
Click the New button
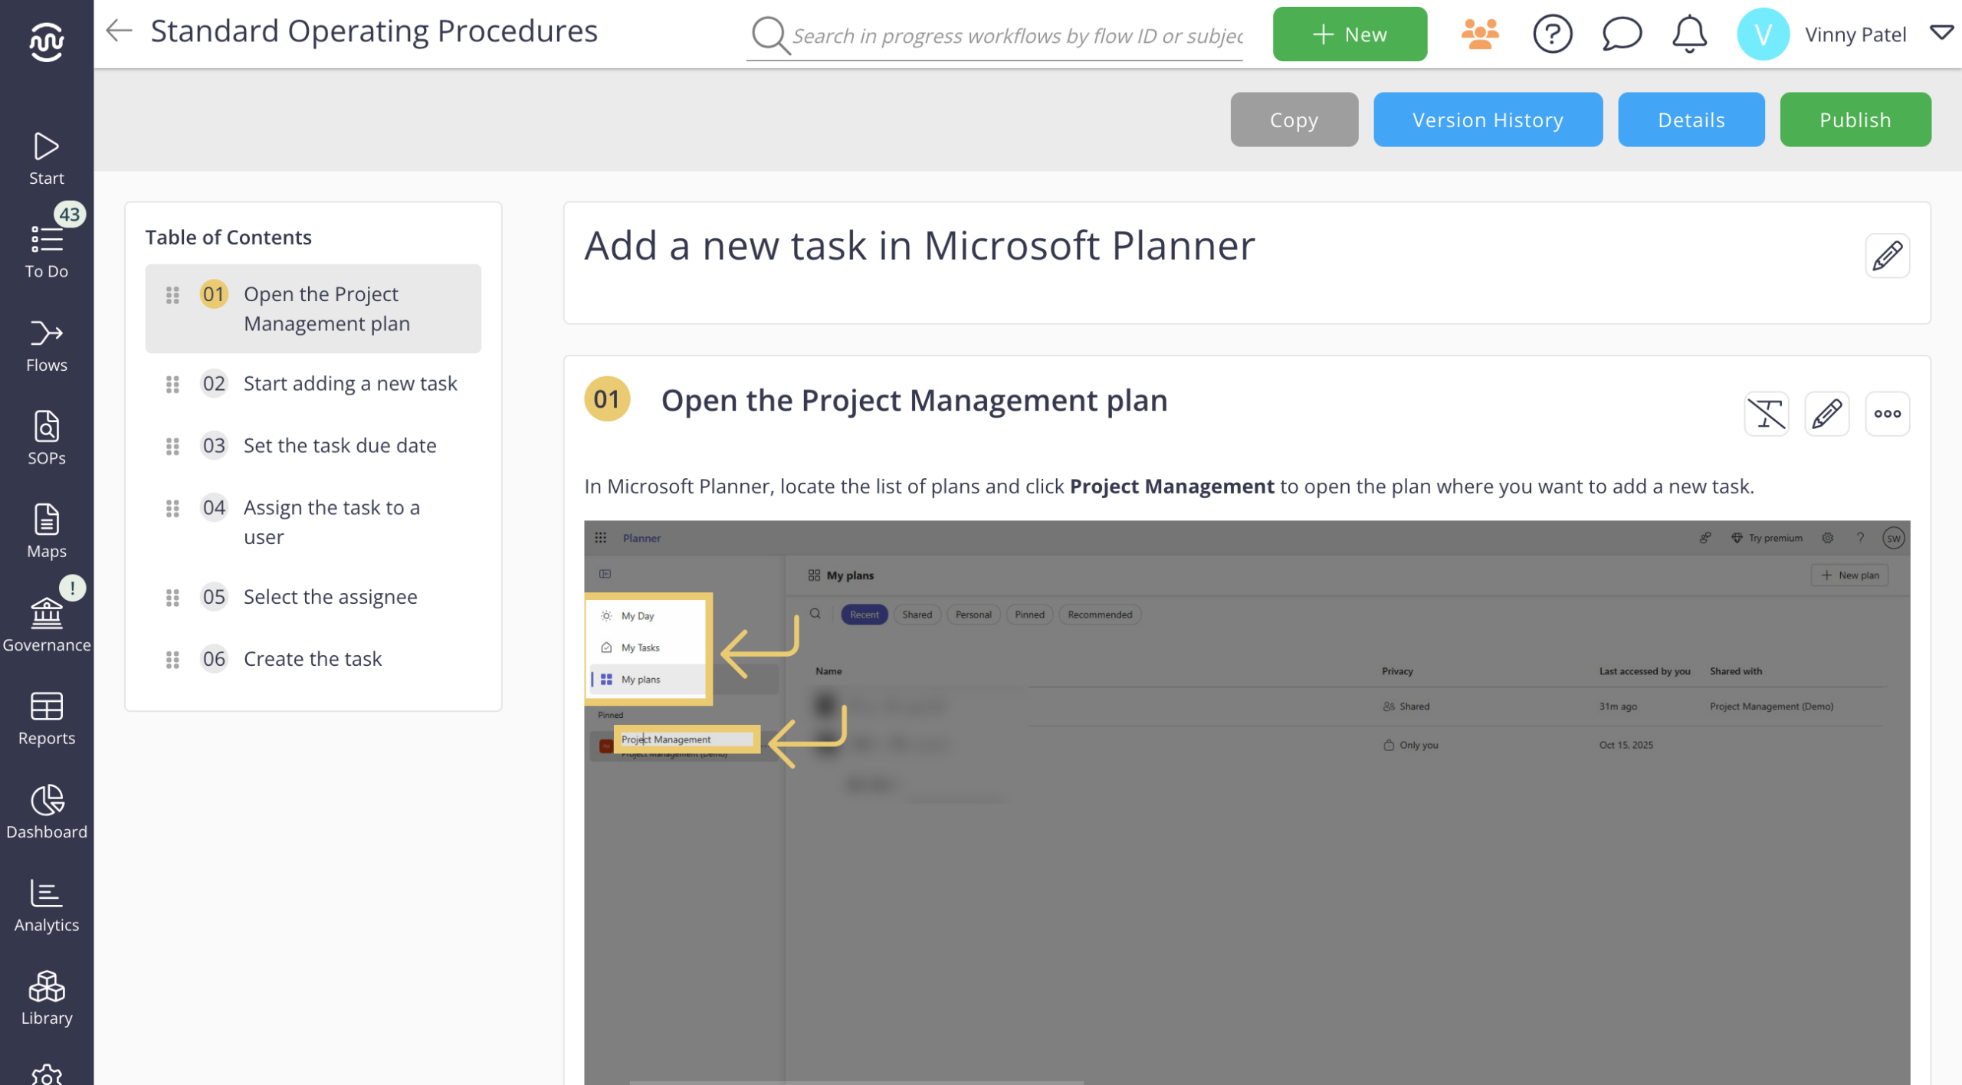[1350, 34]
